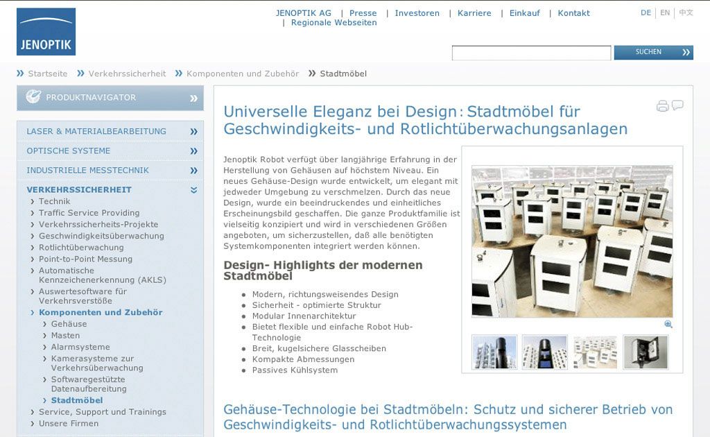This screenshot has height=437, width=710.
Task: Click the large housing units photo
Action: point(572,241)
